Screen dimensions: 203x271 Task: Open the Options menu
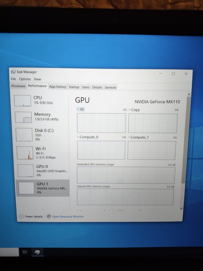[x=25, y=79]
